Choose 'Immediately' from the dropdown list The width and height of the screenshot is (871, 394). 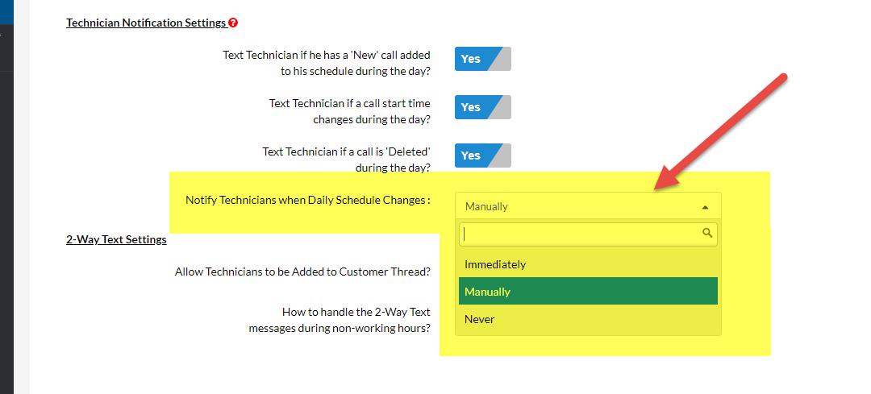click(495, 264)
